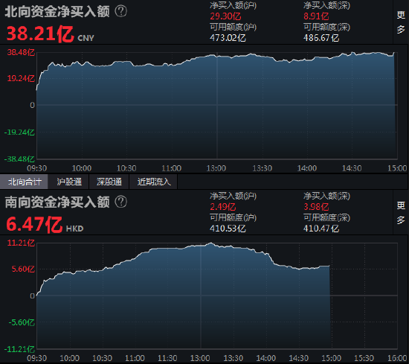409x364 pixels.
Task: Click the 11.21亿 axis label on southbound chart
Action: (x=21, y=243)
